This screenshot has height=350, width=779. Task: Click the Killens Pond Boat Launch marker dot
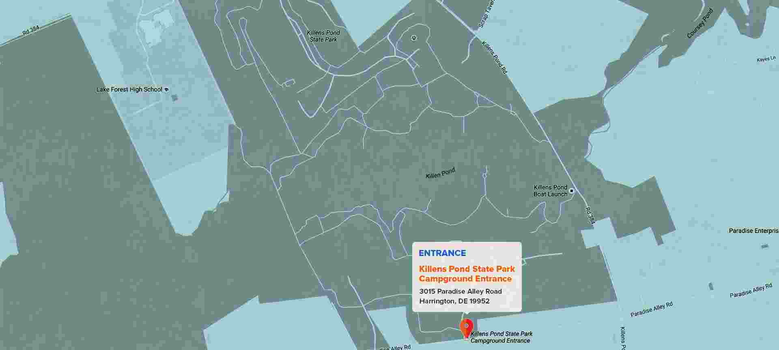point(572,191)
